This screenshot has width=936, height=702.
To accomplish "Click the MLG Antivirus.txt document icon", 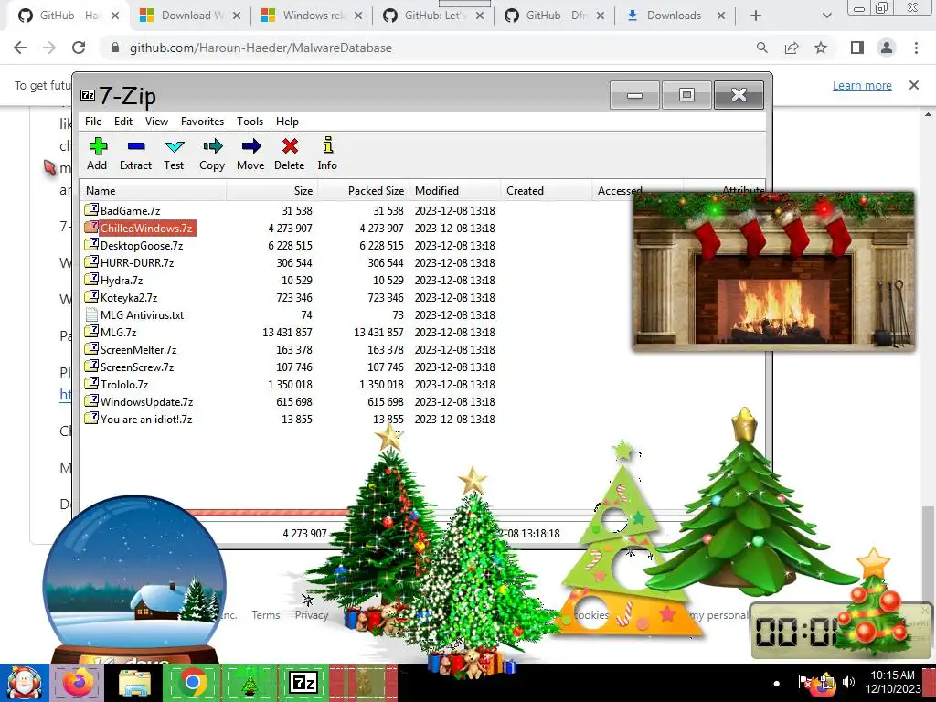I will 91,314.
